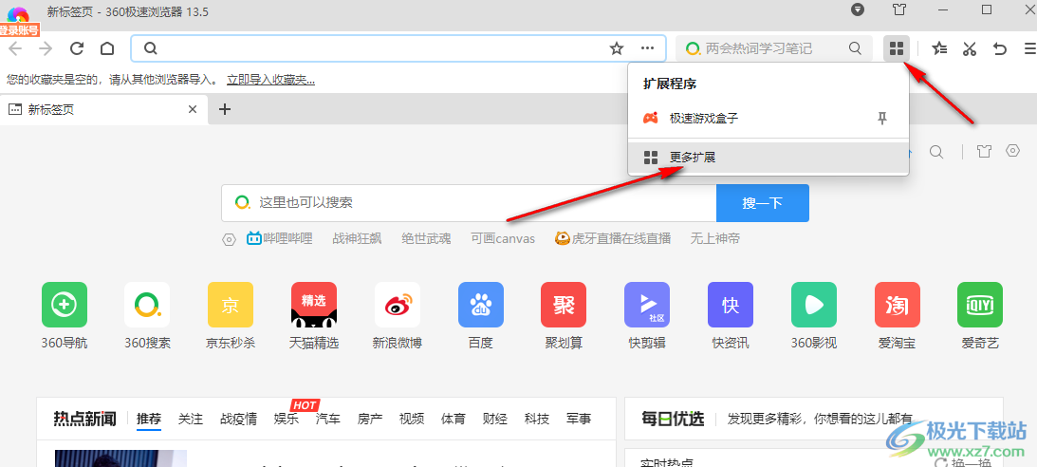Open a new tab with plus button
The height and width of the screenshot is (467, 1037).
coord(225,109)
